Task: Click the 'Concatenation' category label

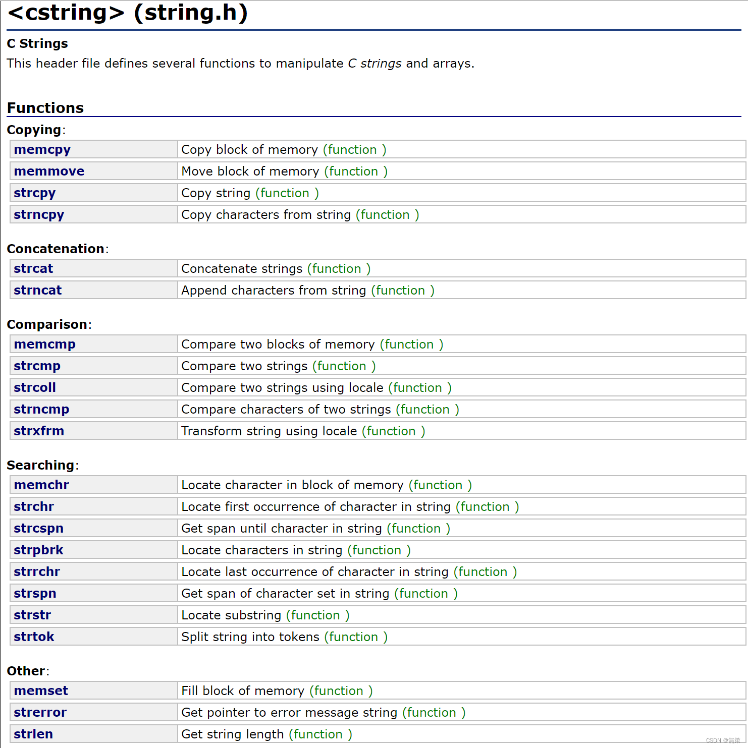Action: pos(56,249)
